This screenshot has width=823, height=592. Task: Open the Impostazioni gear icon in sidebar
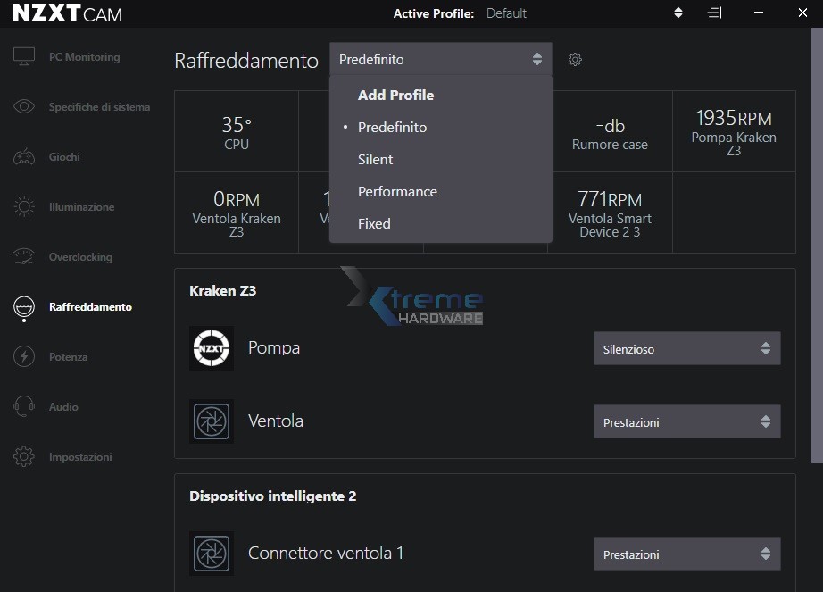[x=24, y=456]
